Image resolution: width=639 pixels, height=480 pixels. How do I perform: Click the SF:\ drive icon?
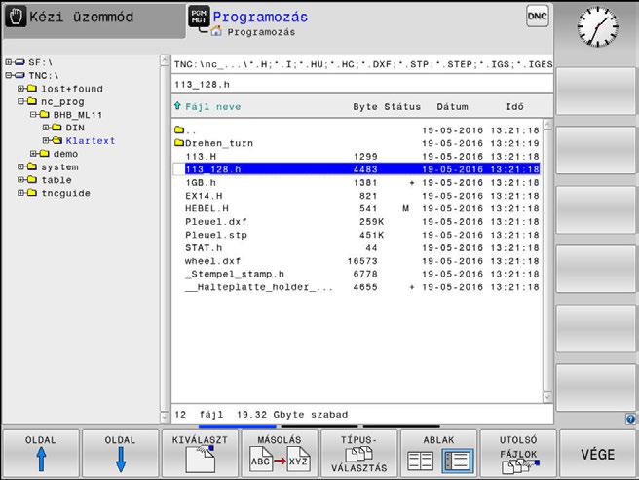point(19,62)
